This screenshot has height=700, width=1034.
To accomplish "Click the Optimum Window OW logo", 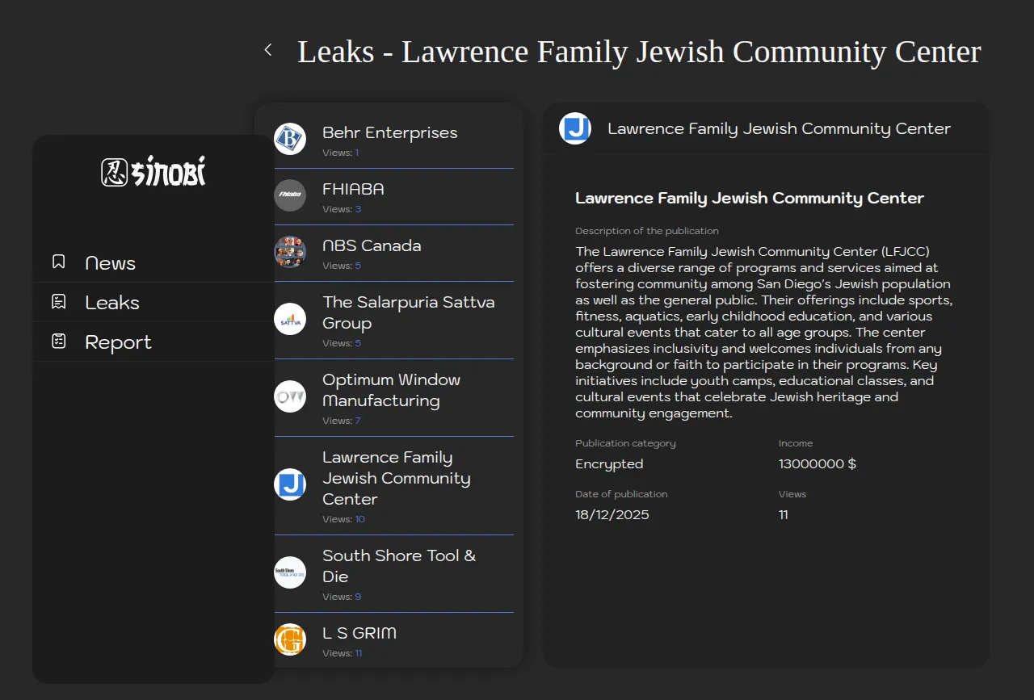I will (x=290, y=396).
